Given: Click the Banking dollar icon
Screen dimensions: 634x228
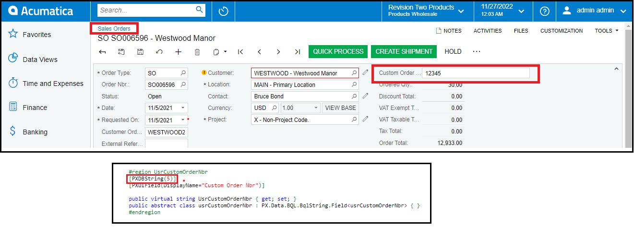Looking at the screenshot, I should pos(13,132).
